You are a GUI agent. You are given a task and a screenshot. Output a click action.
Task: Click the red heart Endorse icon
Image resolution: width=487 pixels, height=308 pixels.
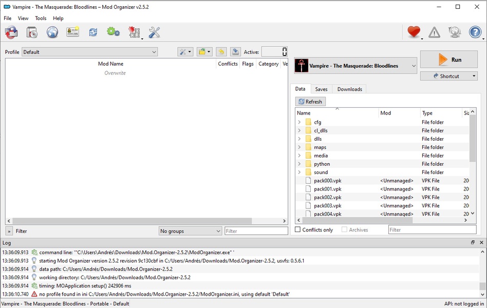point(414,32)
